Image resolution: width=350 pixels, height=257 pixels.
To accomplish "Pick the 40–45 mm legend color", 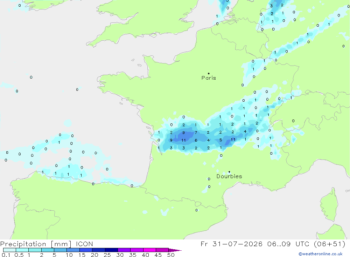I will (149, 250).
